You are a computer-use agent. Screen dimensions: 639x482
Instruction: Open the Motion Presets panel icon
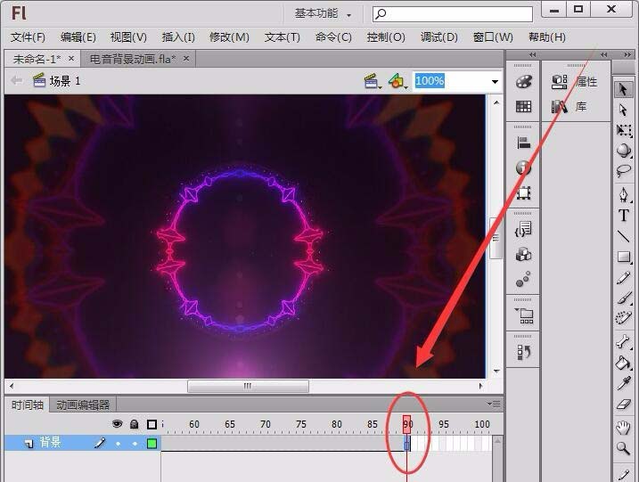coord(524,280)
